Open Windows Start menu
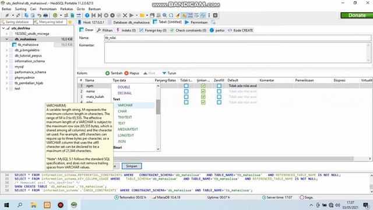 coord(6,205)
